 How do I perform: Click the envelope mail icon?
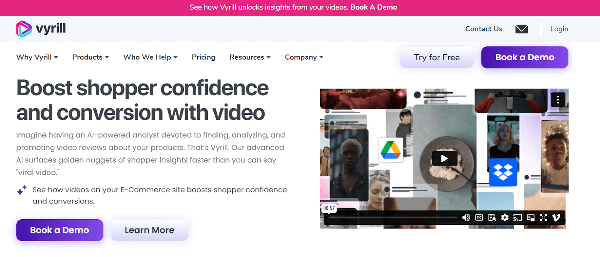(x=522, y=29)
